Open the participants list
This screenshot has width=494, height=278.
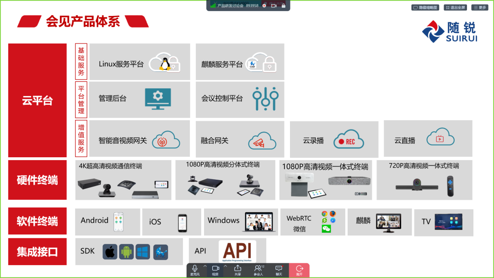(x=258, y=269)
